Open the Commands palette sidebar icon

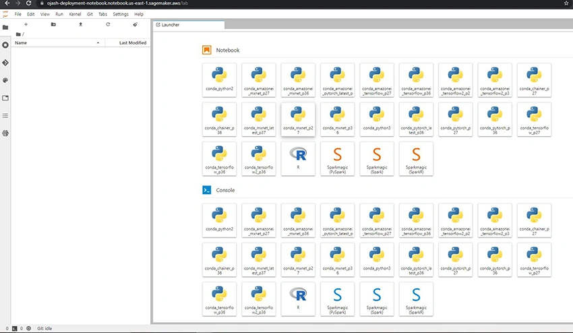5,80
